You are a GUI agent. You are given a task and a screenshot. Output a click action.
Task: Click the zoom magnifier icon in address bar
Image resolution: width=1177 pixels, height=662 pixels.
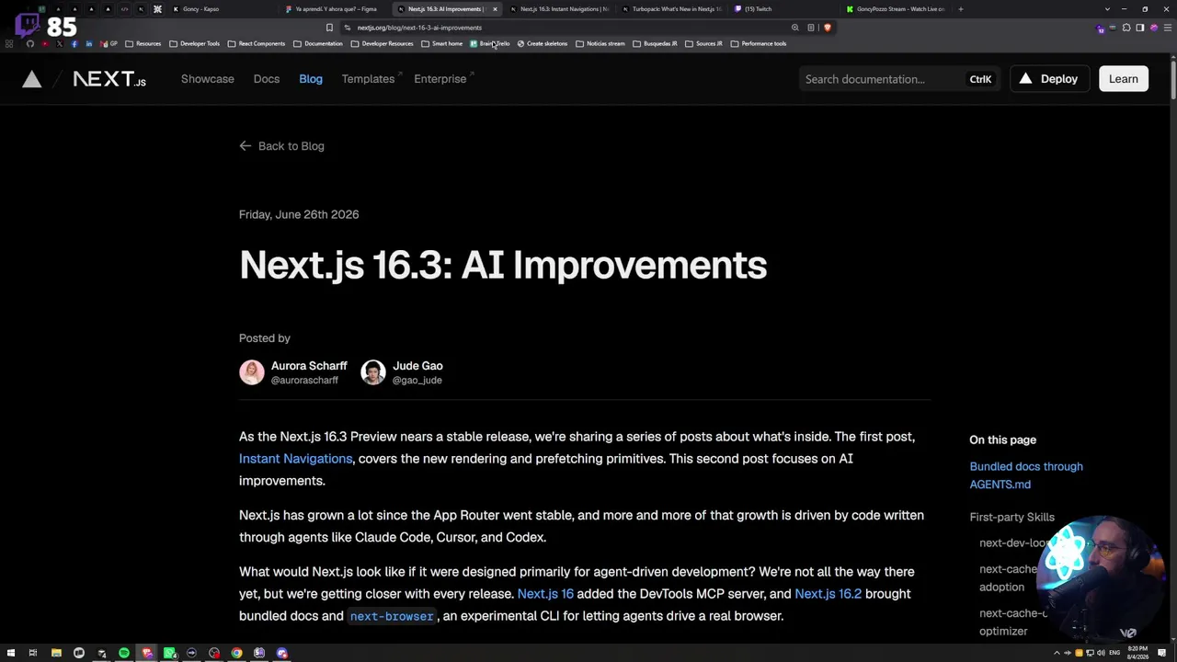795,28
